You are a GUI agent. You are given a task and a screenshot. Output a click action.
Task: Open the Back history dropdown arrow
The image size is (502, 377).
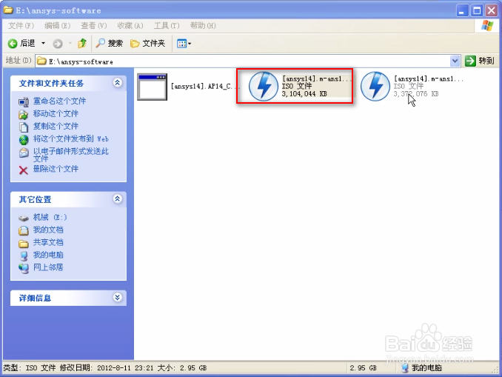(43, 43)
